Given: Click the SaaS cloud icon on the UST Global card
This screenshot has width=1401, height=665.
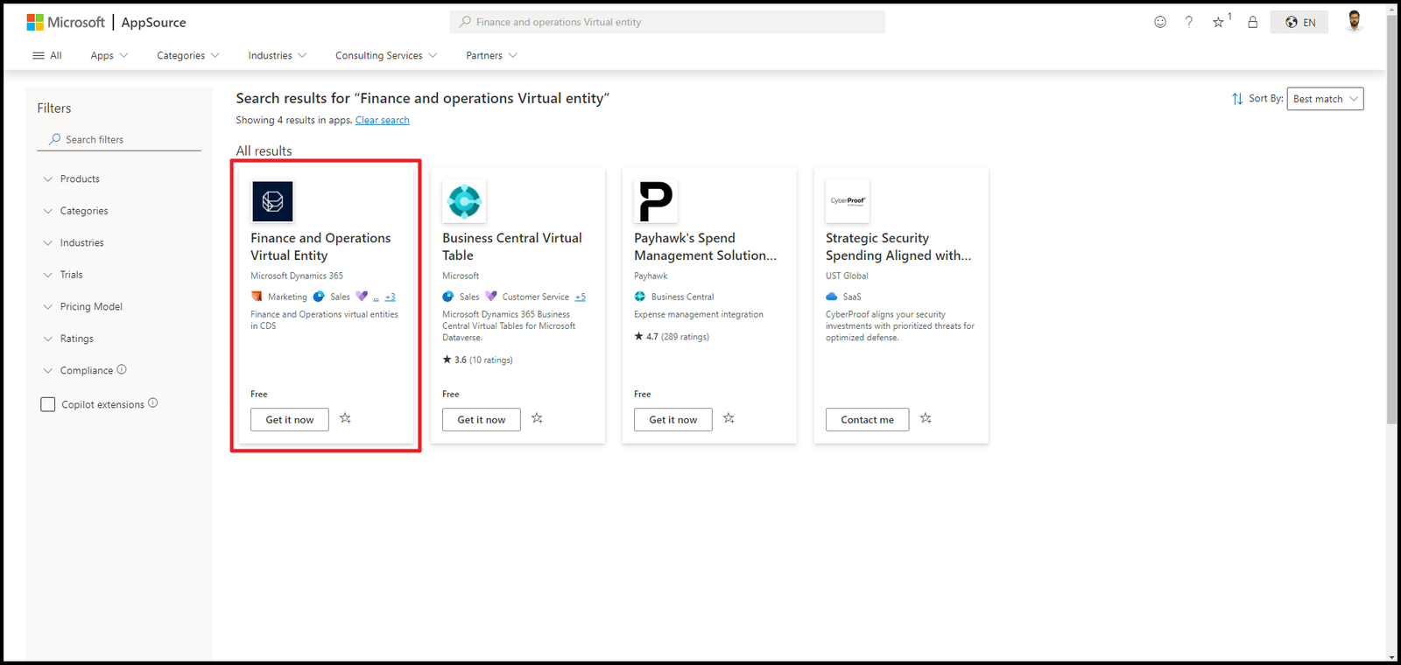Looking at the screenshot, I should [832, 297].
